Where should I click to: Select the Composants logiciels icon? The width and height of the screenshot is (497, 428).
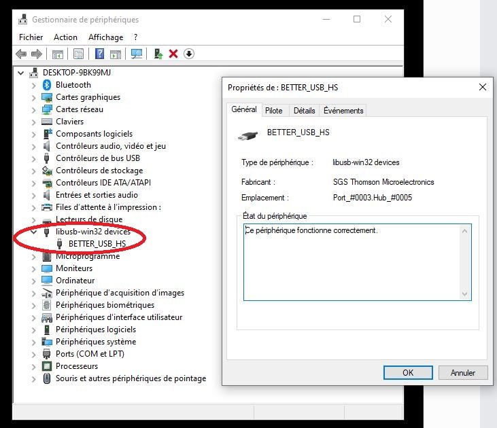click(x=47, y=134)
